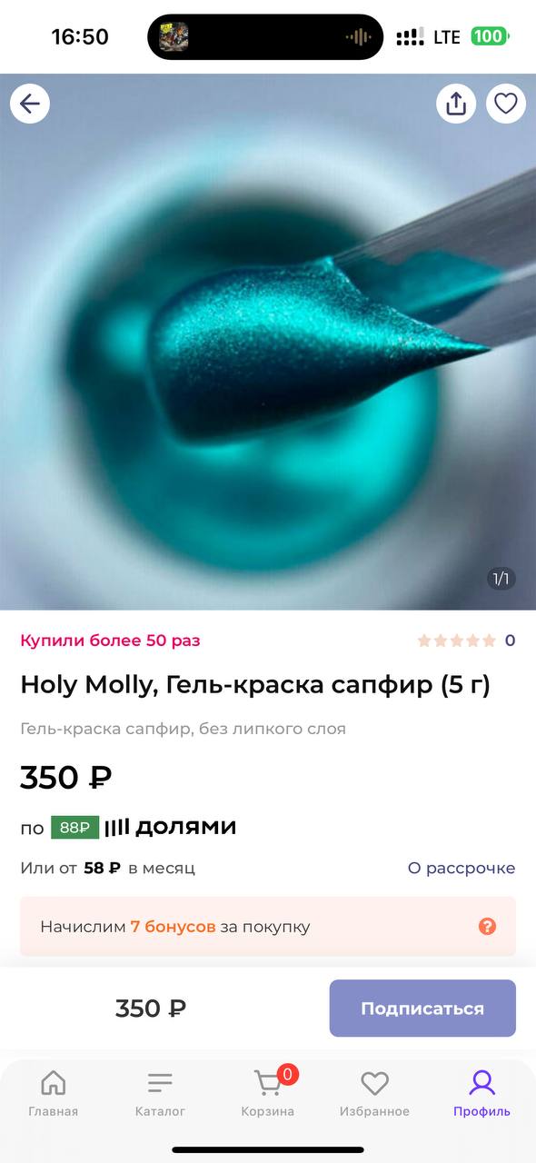Click the green 88₽ Долями badge

[74, 827]
